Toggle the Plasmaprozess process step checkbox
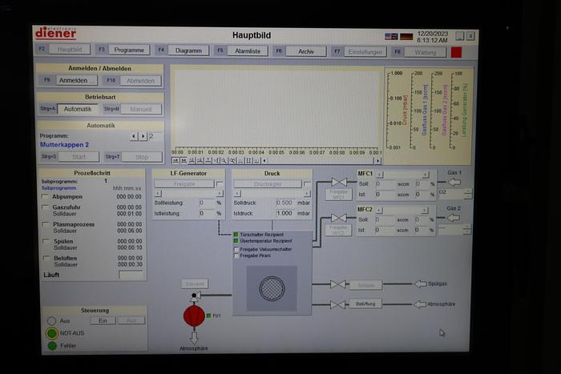This screenshot has height=374, width=561. 45,224
